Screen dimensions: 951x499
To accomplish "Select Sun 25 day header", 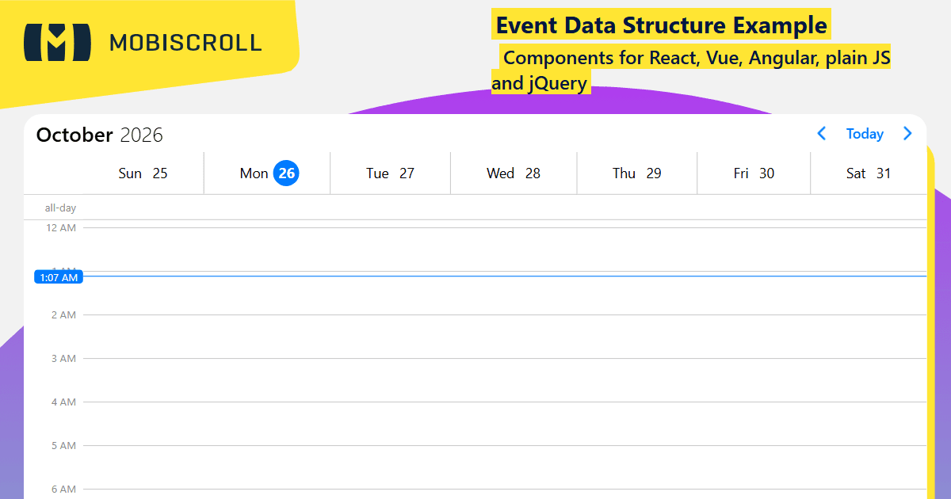I will 143,173.
